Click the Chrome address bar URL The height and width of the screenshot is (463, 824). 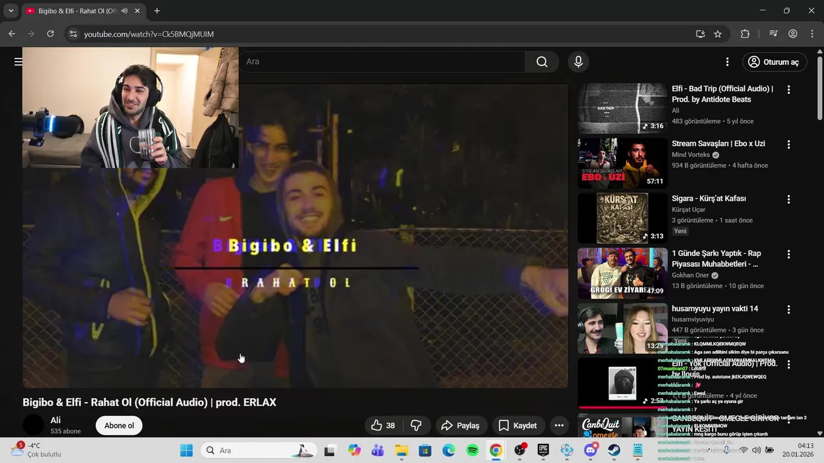coord(149,34)
